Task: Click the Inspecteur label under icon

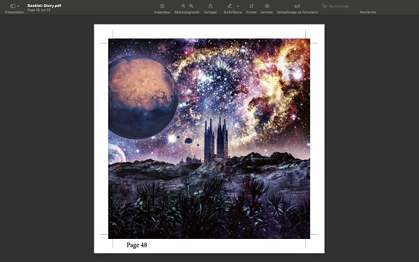Action: (x=162, y=13)
